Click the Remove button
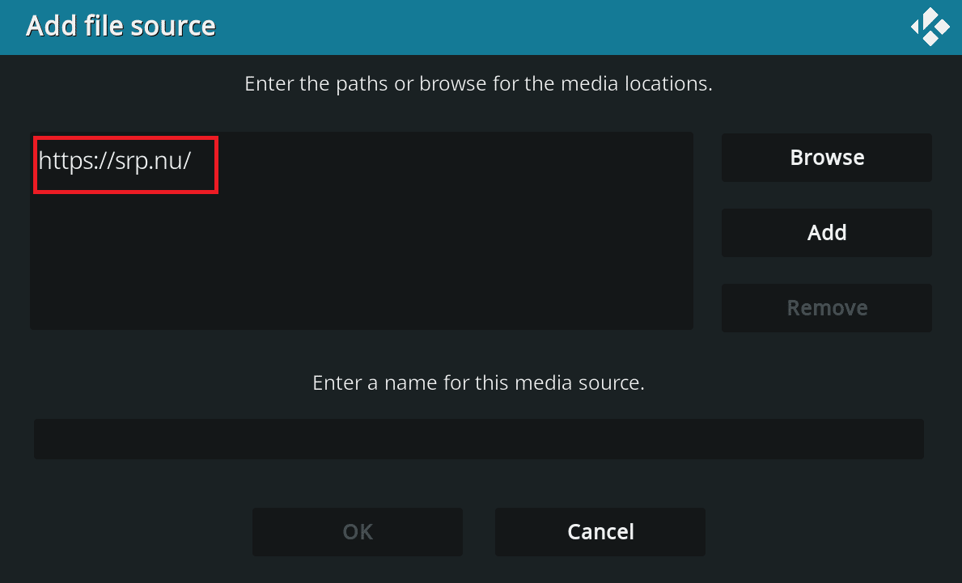Viewport: 962px width, 583px height. (826, 308)
